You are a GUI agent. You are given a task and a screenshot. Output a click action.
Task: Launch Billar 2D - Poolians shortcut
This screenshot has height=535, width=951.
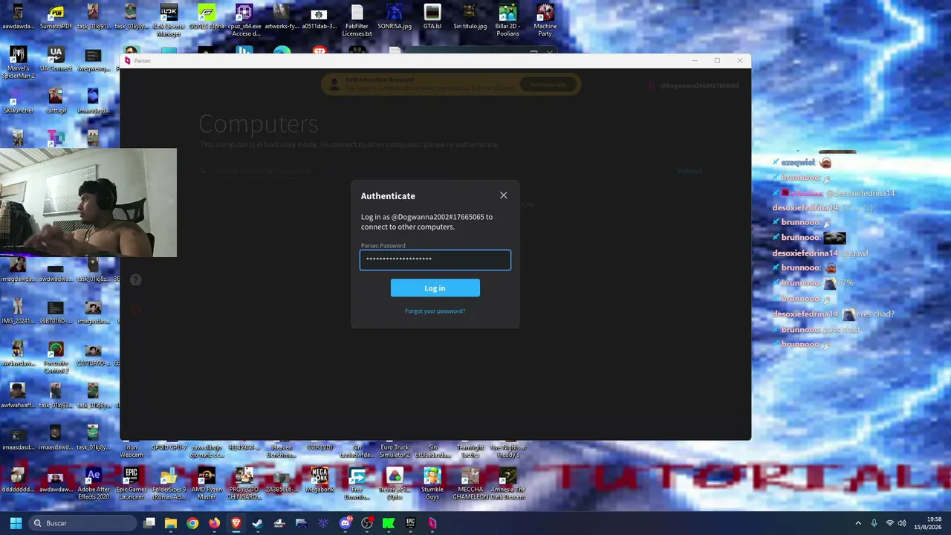point(507,21)
